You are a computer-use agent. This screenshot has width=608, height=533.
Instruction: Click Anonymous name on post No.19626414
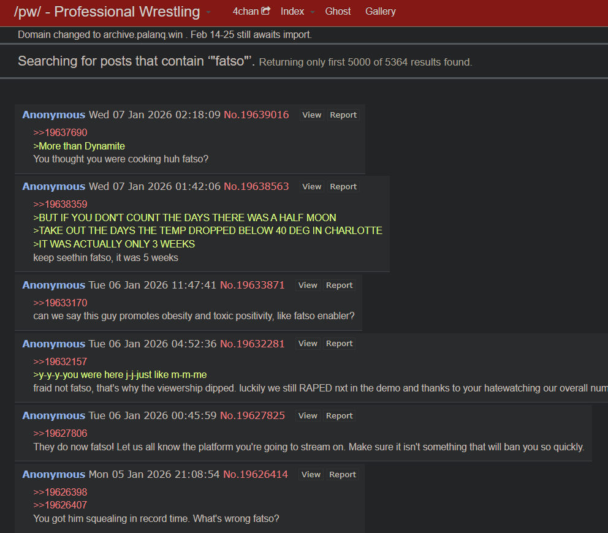click(53, 474)
